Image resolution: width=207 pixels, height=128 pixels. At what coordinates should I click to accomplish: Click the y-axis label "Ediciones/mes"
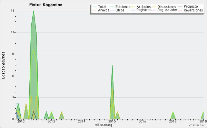click(3, 65)
